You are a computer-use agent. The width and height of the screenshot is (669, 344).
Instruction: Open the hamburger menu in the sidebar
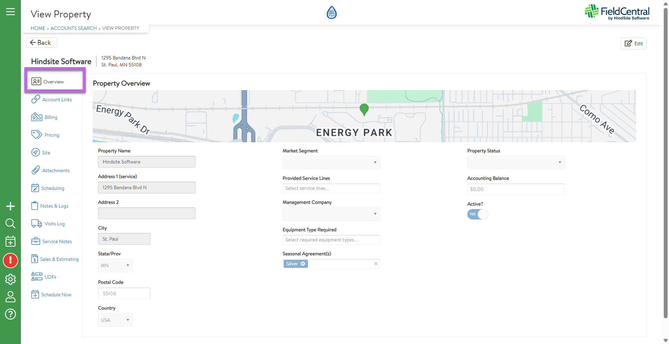click(x=10, y=12)
